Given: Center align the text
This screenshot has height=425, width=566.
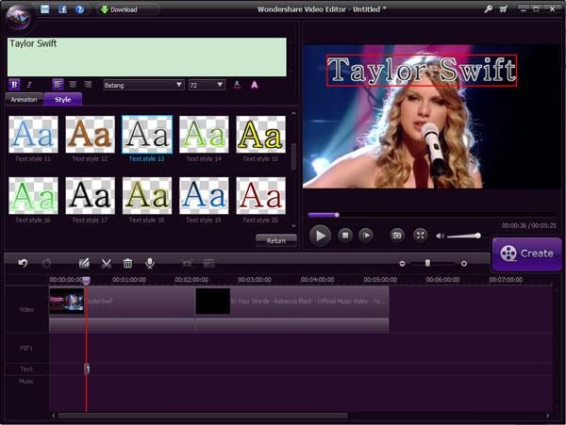Looking at the screenshot, I should click(x=73, y=85).
